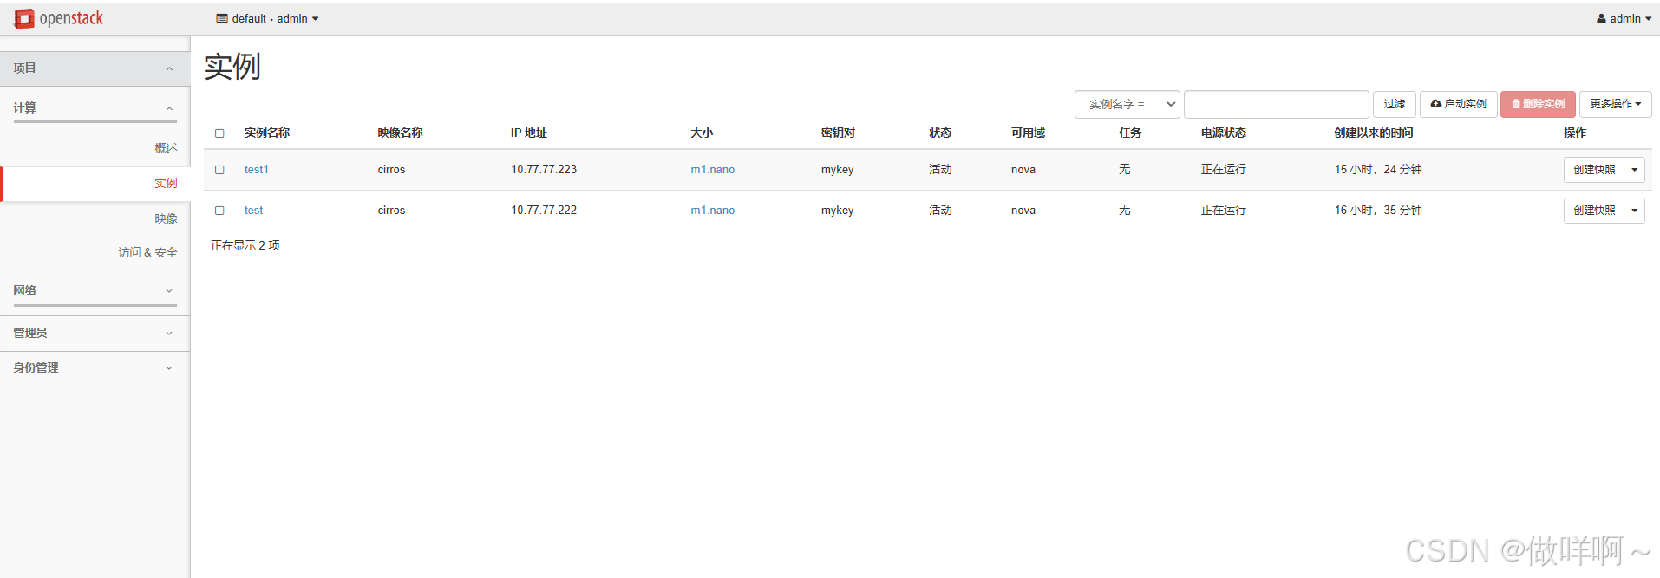
Task: Open the 实例名字 filter dropdown
Action: [1127, 104]
